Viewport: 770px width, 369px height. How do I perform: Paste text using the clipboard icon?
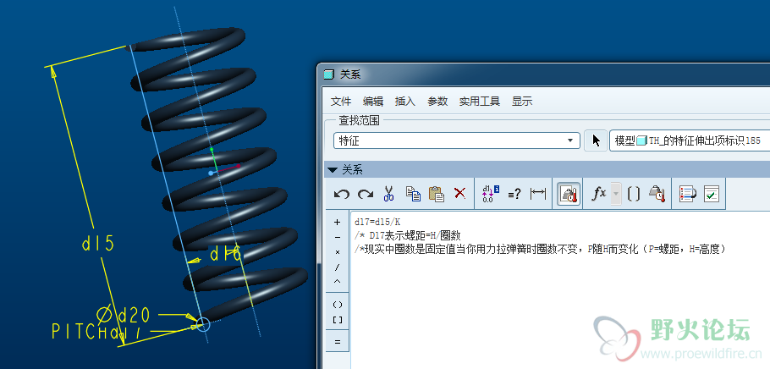(436, 193)
